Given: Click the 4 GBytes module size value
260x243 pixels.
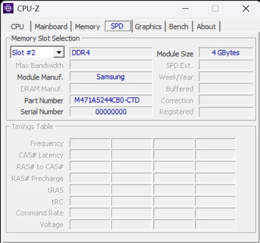Looking at the screenshot, I should tap(226, 53).
